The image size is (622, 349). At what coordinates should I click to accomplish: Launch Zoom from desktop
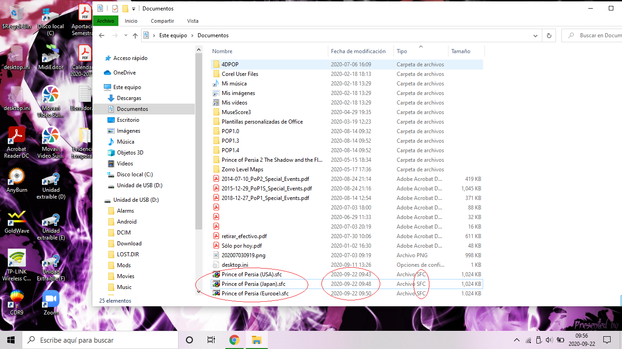[51, 302]
